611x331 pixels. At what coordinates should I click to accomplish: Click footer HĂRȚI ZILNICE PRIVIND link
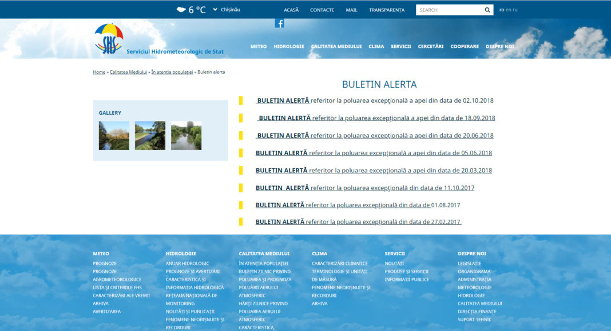tap(263, 304)
